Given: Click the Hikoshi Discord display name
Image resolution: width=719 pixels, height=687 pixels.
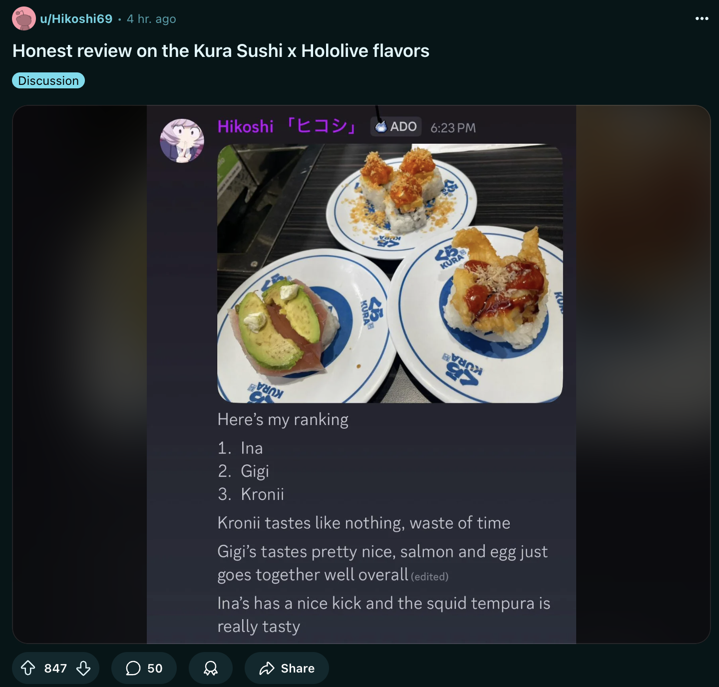Looking at the screenshot, I should pos(287,126).
